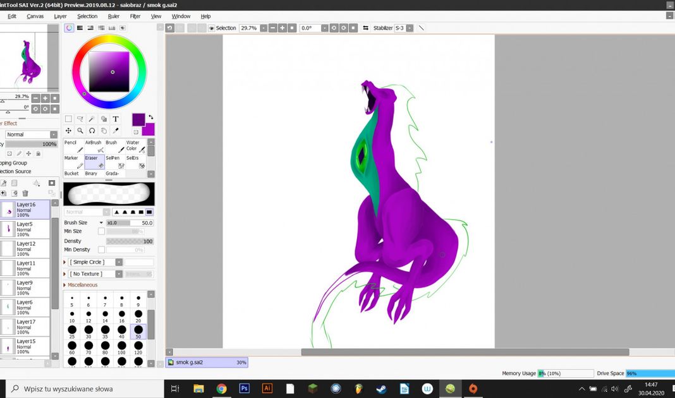Open the Simple Circle brush shape dropdown
Screen dimensions: 675x398
pyautogui.click(x=119, y=262)
